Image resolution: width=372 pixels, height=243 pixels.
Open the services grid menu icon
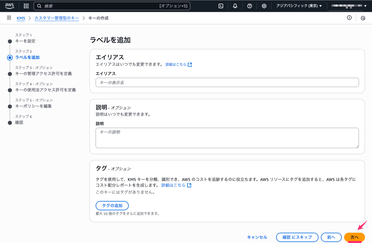[26, 6]
